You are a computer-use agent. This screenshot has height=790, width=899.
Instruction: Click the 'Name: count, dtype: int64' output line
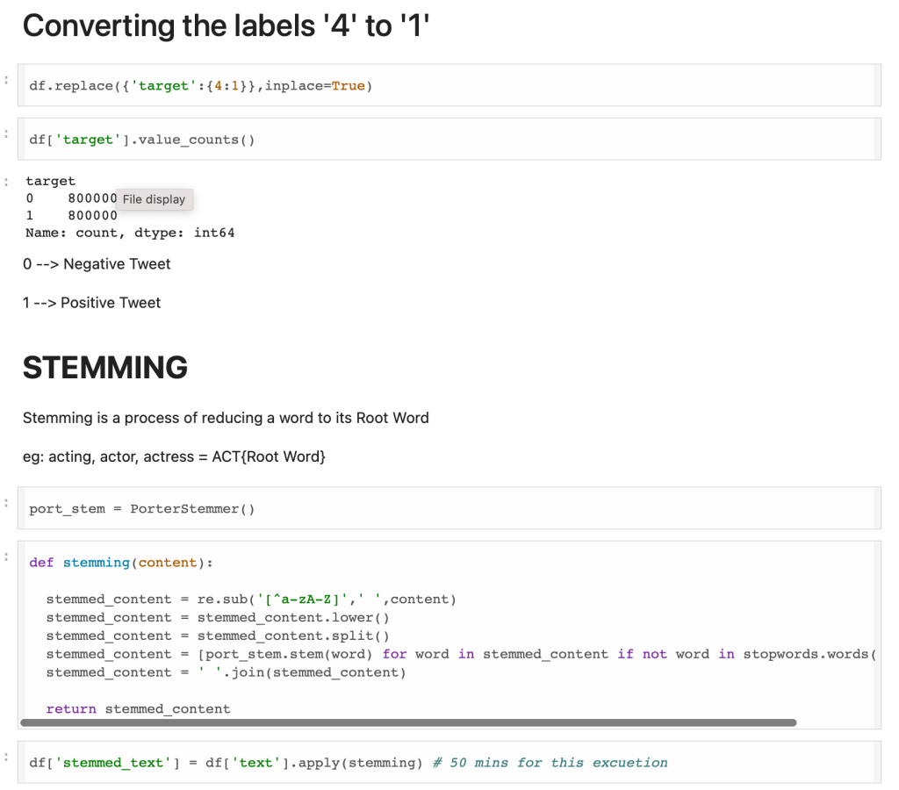point(130,233)
